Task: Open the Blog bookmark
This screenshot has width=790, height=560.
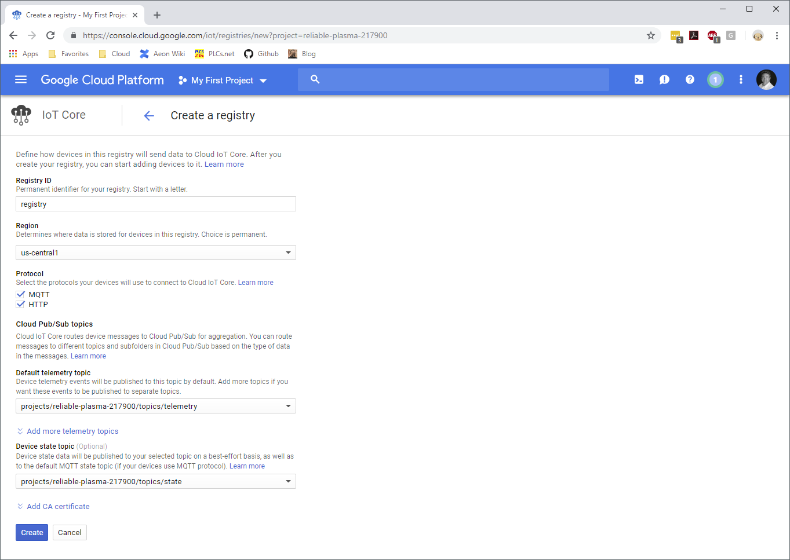Action: (302, 54)
